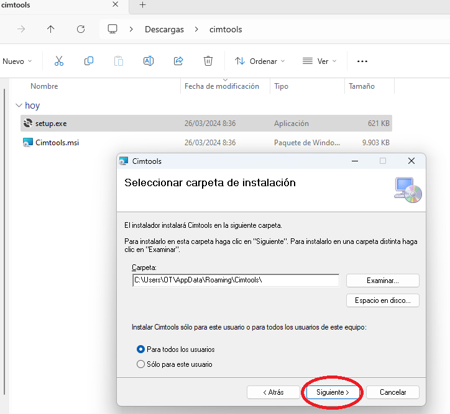Go up one folder with the up arrow

(x=51, y=29)
